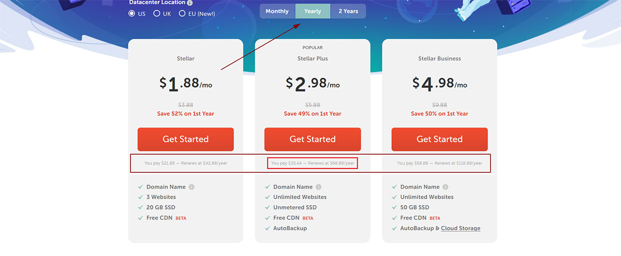Viewport: 621px width, 256px height.
Task: Click 'You pay $21.88' renewal text
Action: point(186,163)
